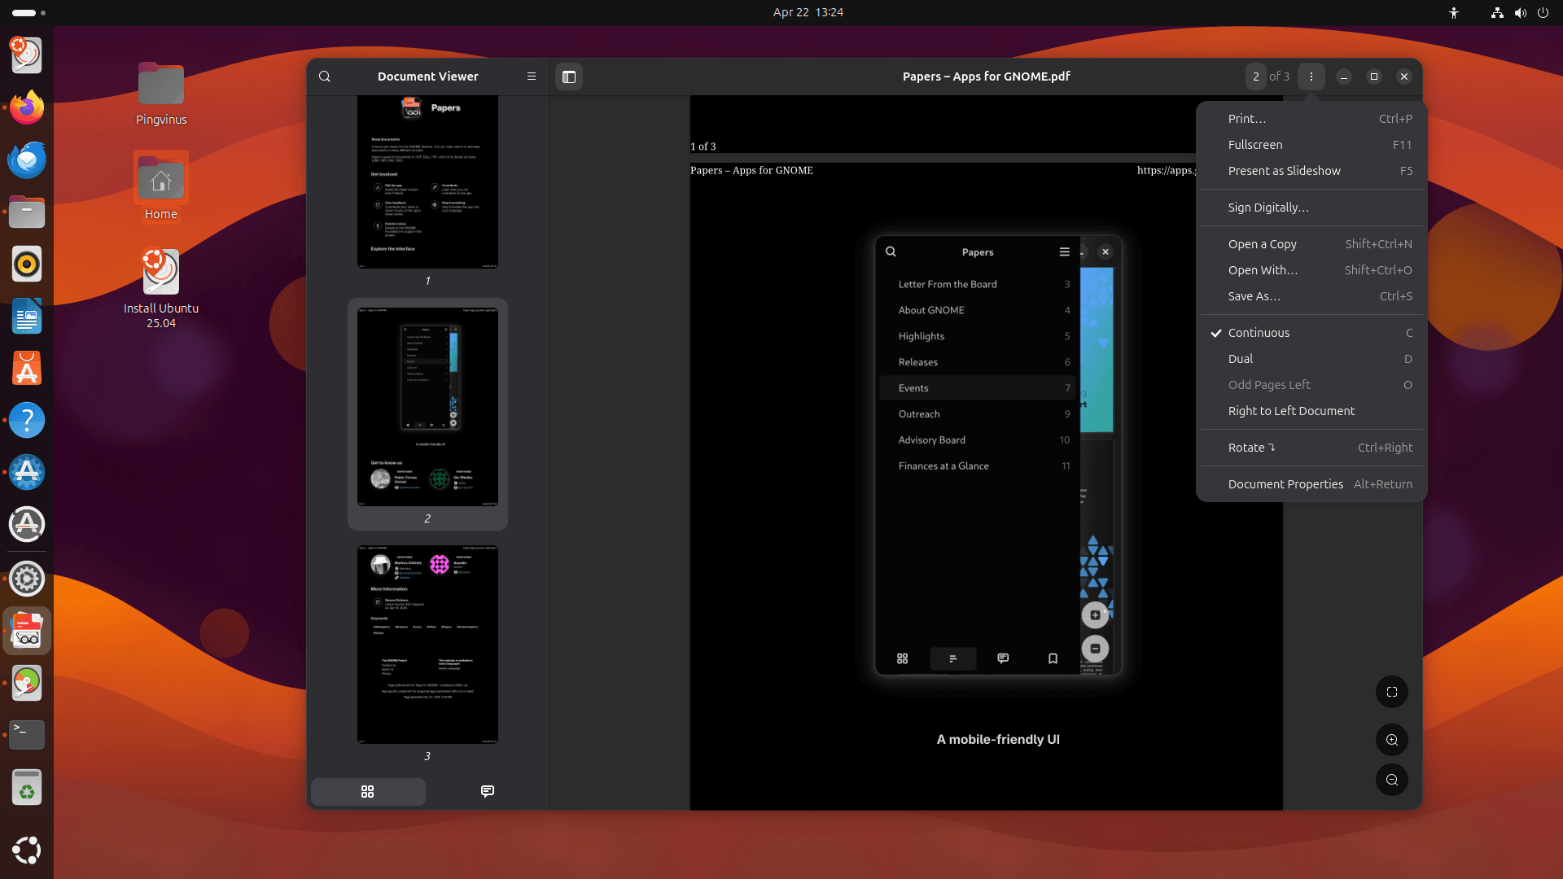Open Settings gear dock icon
This screenshot has width=1563, height=879.
coord(27,579)
